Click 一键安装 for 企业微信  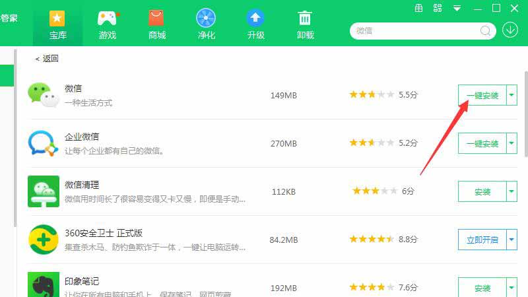tap(482, 143)
